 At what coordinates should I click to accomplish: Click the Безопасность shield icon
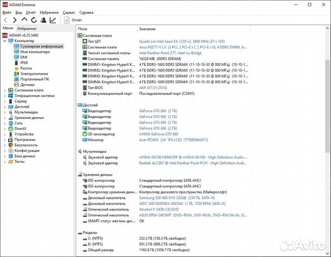tap(10, 145)
